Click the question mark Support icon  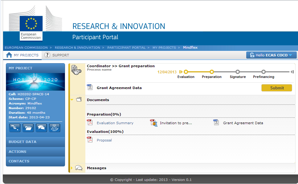pyautogui.click(x=47, y=55)
